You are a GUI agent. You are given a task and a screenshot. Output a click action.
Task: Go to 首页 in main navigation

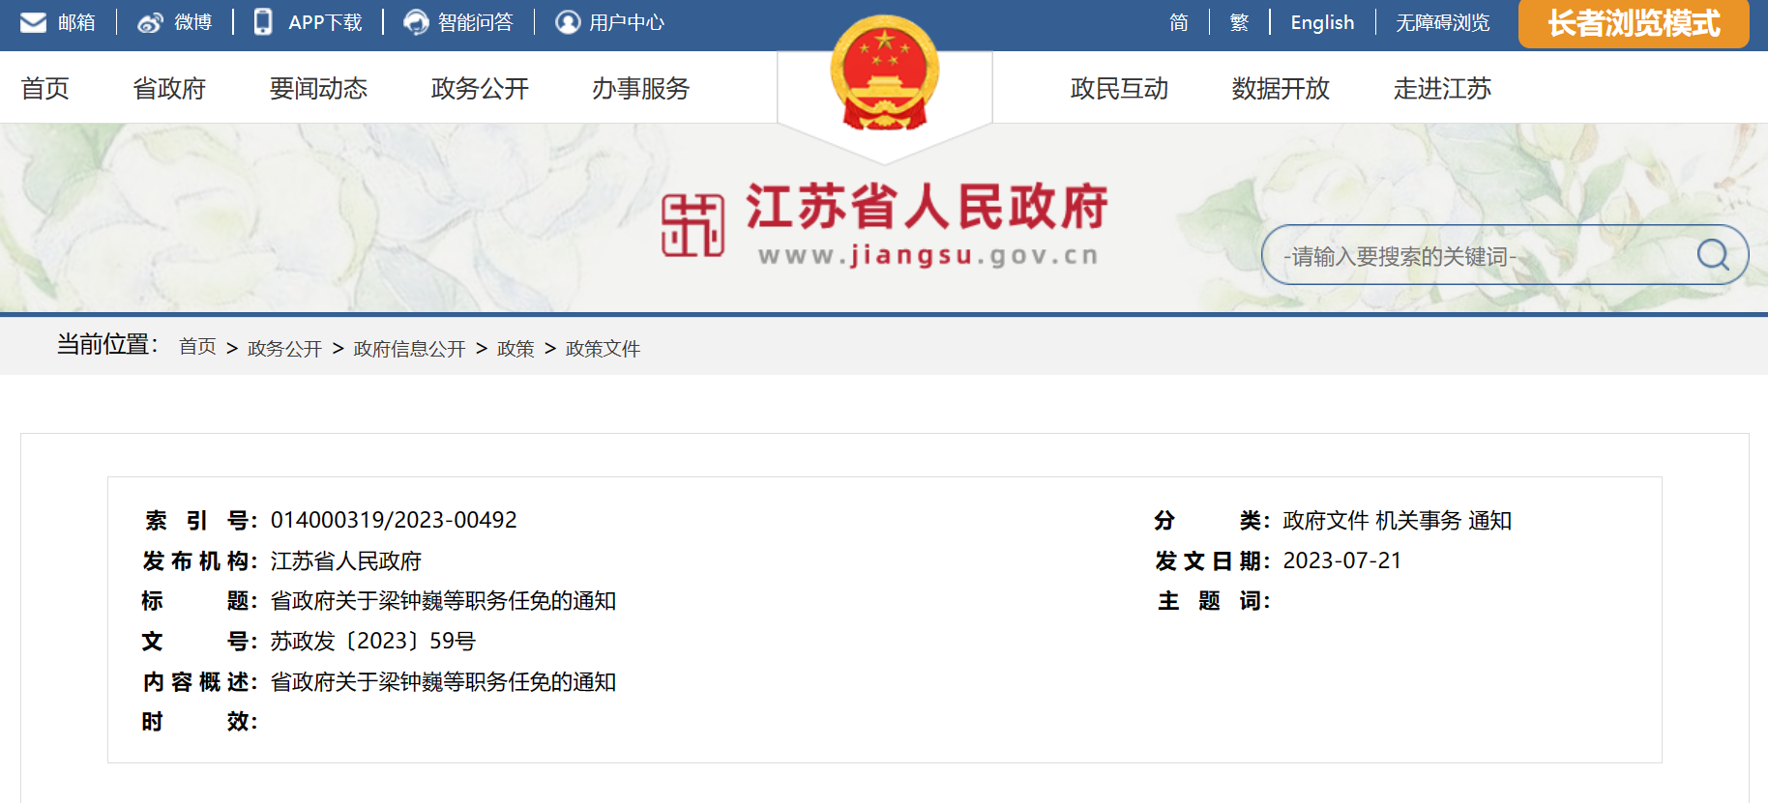point(45,88)
